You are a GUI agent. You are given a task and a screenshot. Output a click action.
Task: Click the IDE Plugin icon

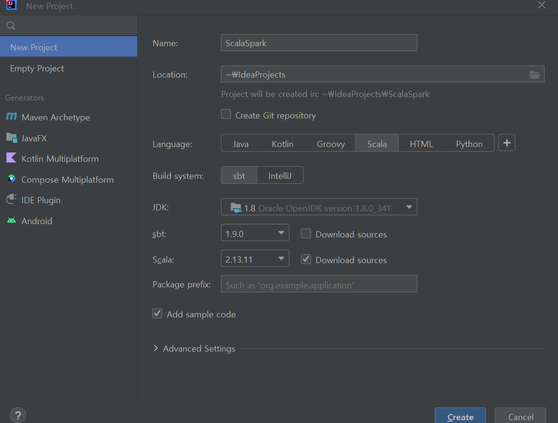(x=11, y=199)
